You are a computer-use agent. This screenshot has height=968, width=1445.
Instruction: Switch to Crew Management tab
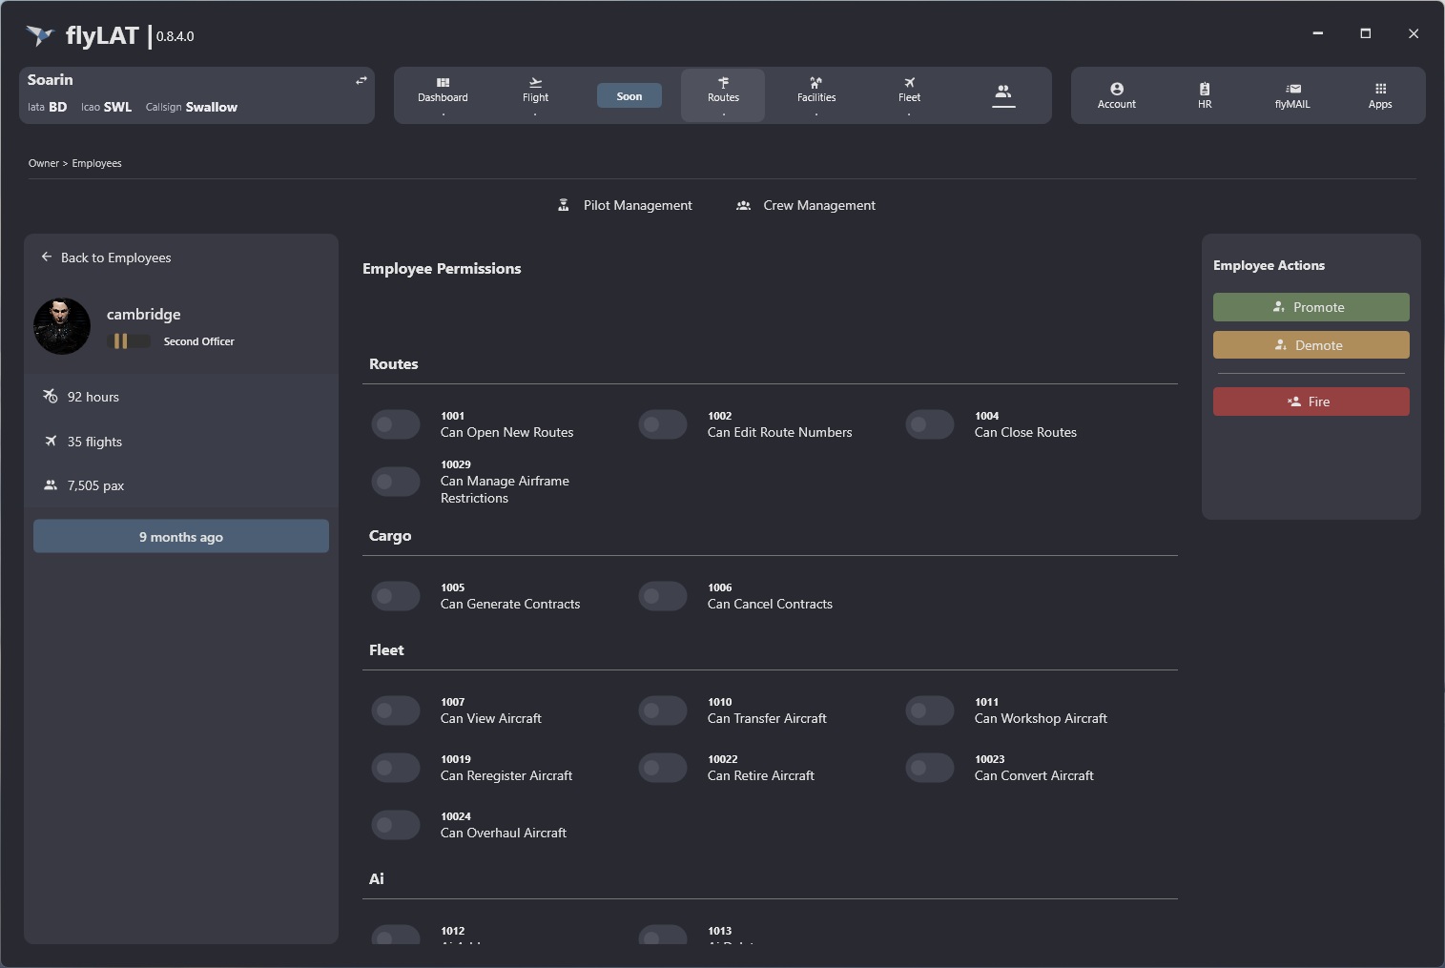tap(806, 205)
